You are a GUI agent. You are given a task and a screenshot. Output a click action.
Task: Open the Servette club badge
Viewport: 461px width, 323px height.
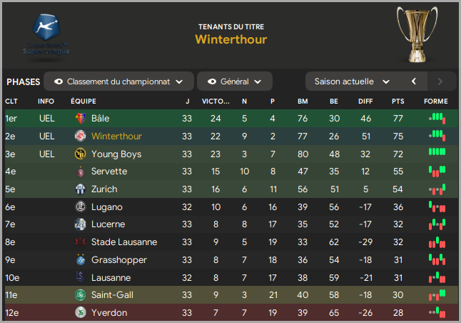point(80,172)
